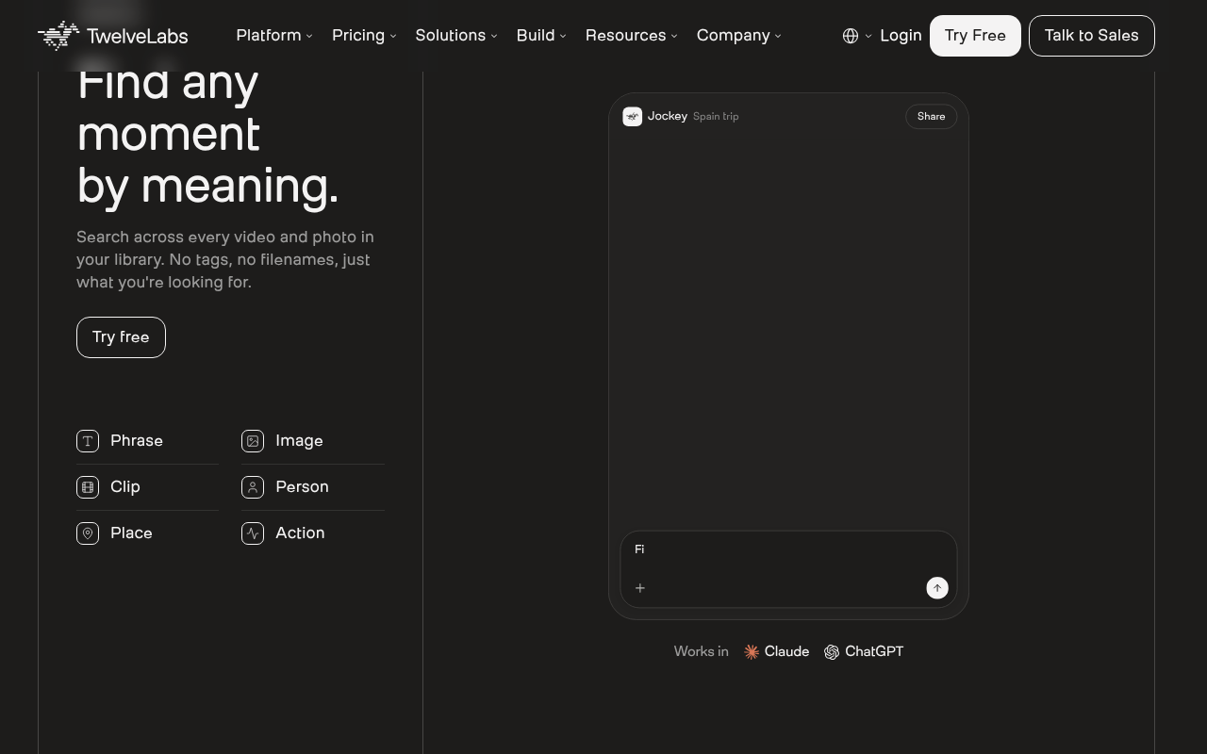Image resolution: width=1207 pixels, height=754 pixels.
Task: Select the Clip search type label
Action: (125, 487)
